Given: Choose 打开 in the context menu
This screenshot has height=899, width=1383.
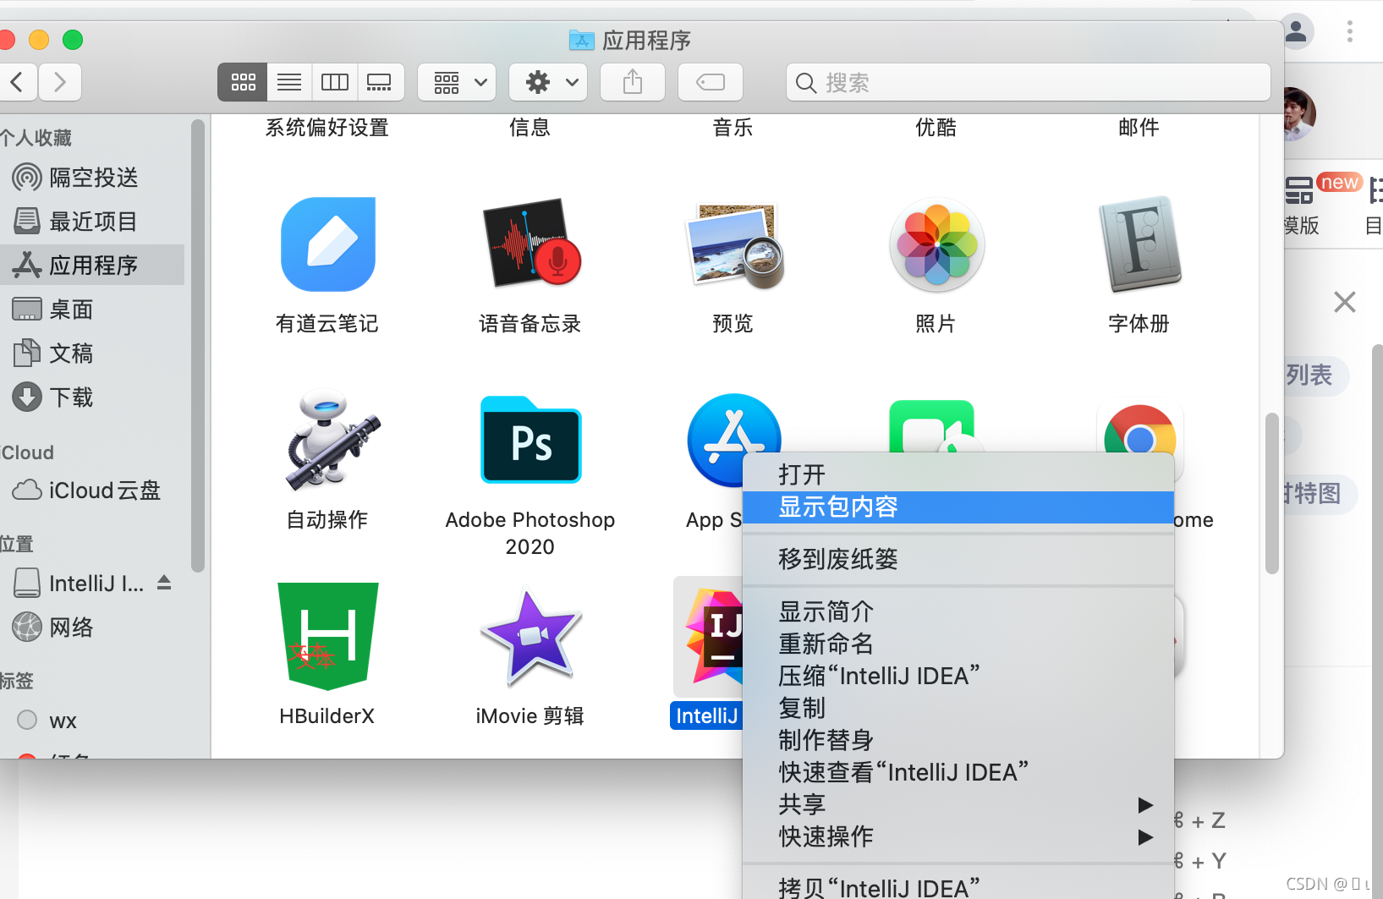Looking at the screenshot, I should pos(958,474).
